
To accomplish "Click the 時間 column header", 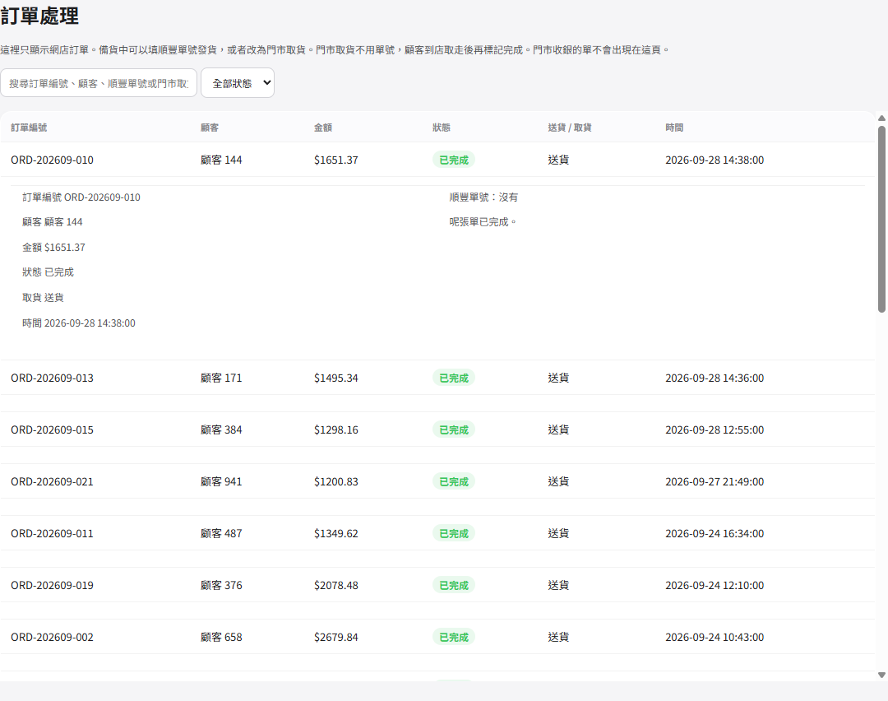I will click(674, 128).
